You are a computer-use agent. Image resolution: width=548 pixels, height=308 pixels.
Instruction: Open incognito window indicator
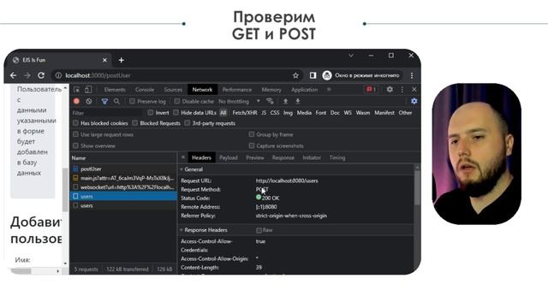[362, 75]
